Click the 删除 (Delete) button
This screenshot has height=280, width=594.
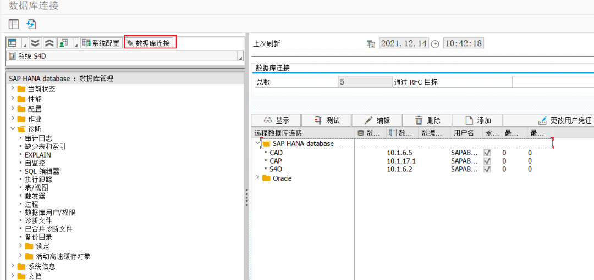pyautogui.click(x=427, y=120)
